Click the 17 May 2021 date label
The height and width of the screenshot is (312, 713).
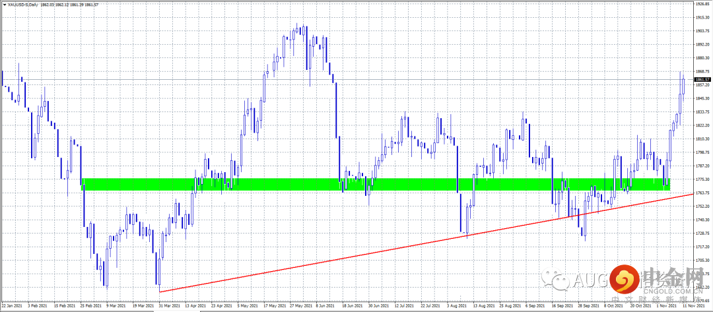click(x=275, y=305)
